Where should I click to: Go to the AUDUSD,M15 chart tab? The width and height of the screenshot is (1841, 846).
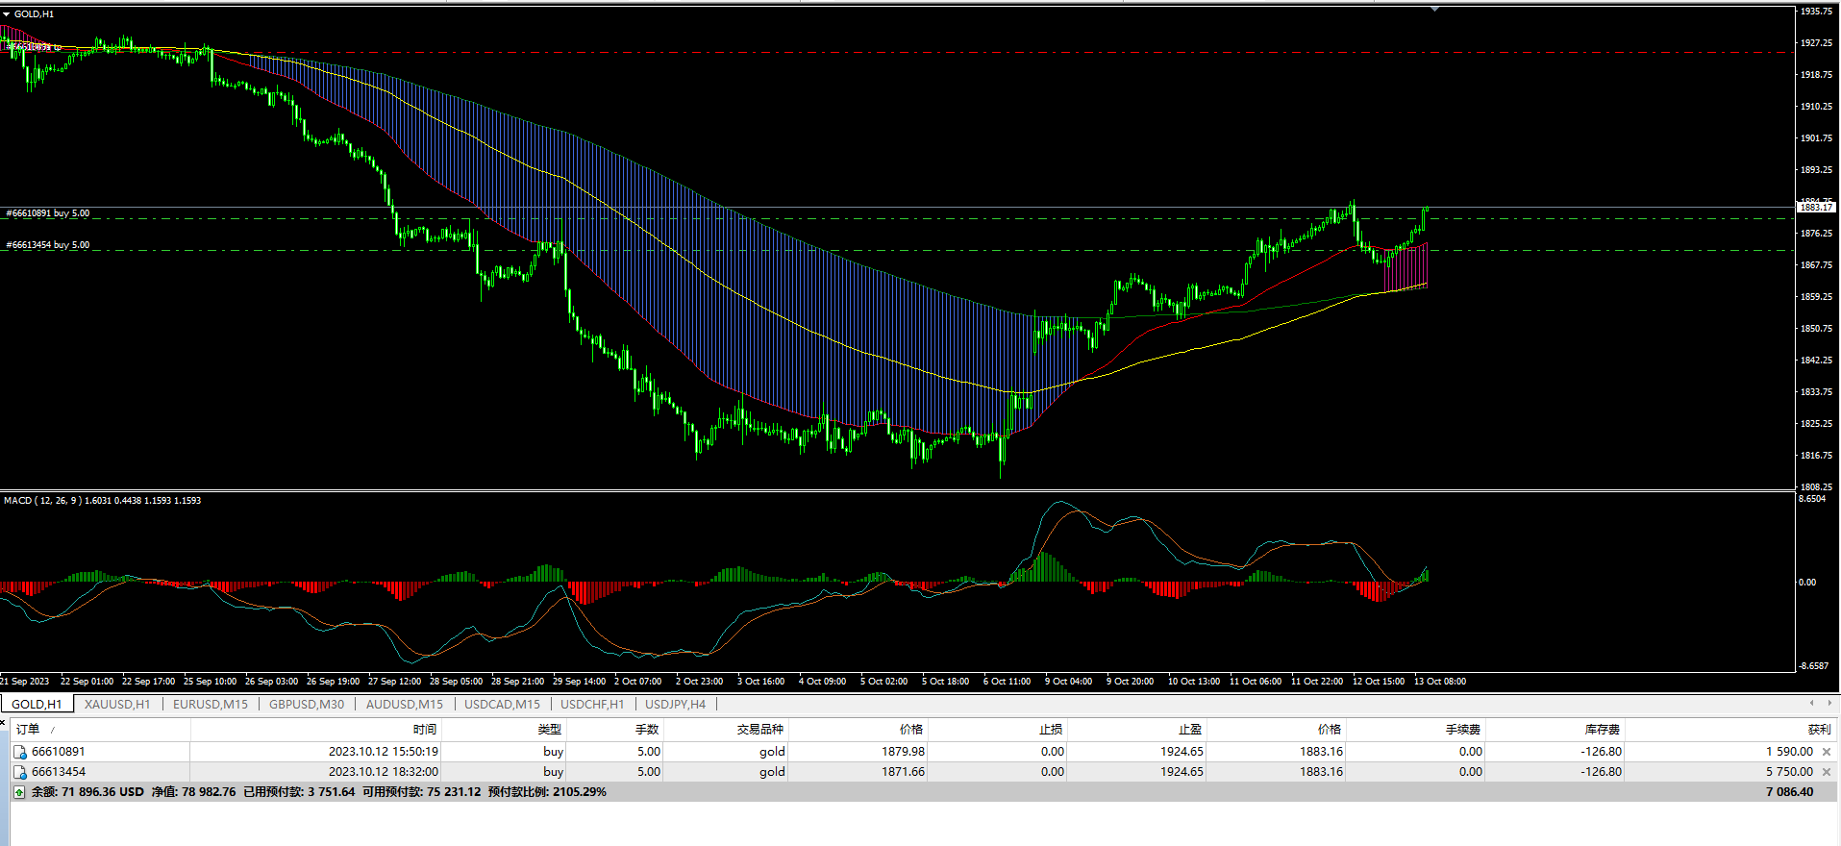405,705
